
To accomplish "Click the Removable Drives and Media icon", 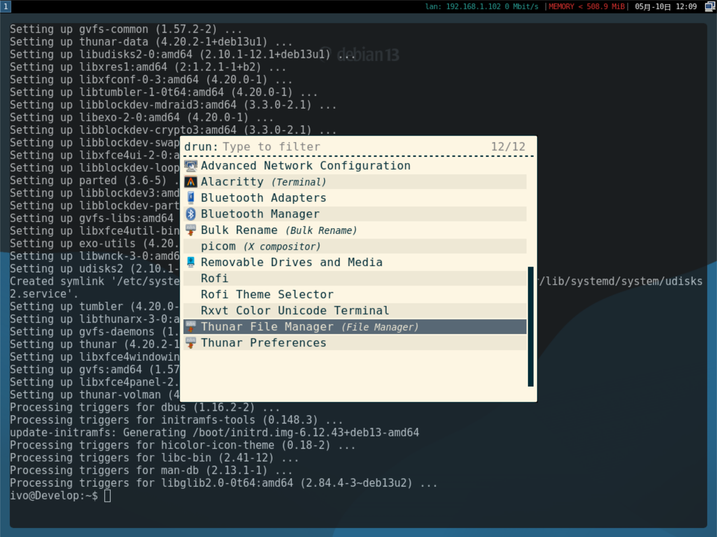I will (191, 262).
